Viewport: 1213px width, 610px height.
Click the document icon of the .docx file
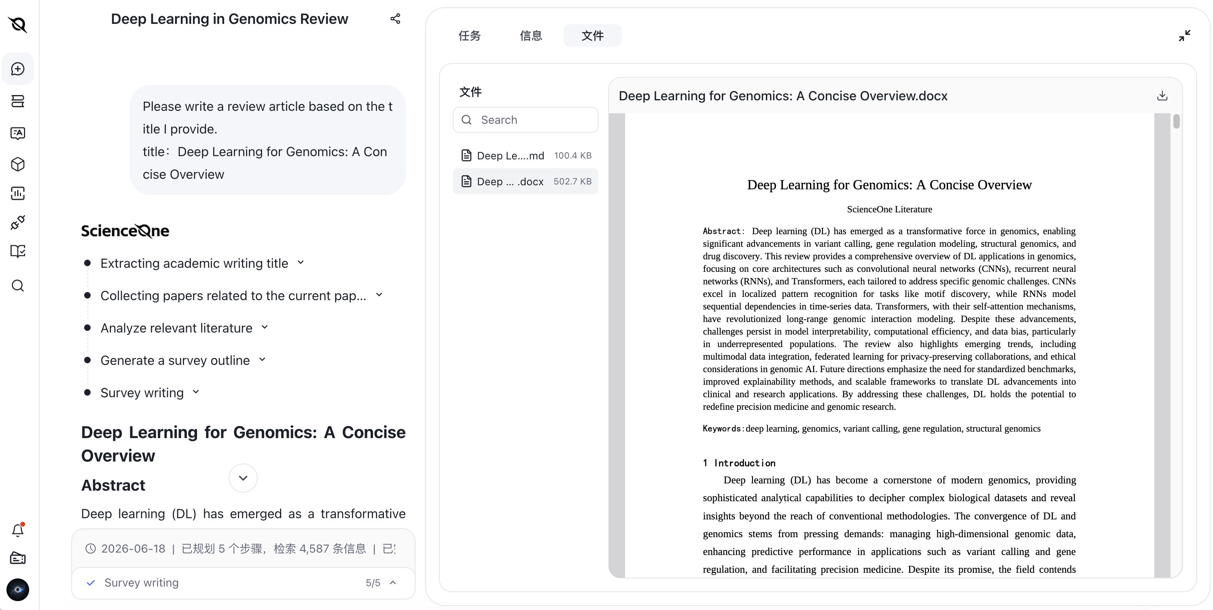(466, 181)
